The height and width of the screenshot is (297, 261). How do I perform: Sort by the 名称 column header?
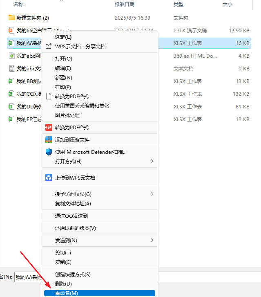pyautogui.click(x=18, y=4)
